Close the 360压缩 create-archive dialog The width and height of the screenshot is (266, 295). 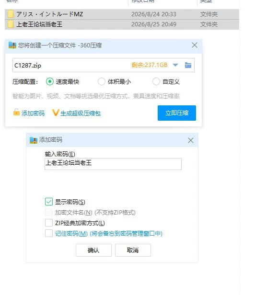[195, 45]
